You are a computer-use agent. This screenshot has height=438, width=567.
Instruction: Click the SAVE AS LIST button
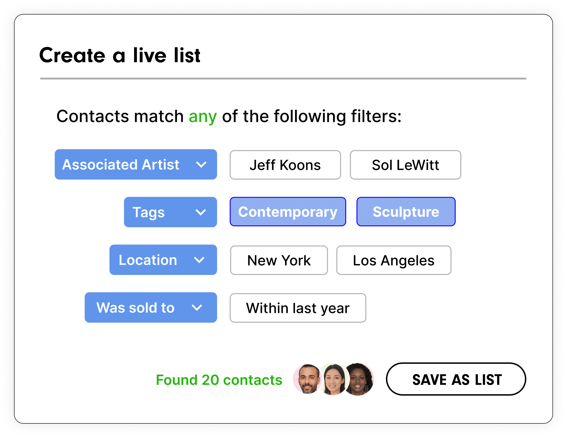456,379
